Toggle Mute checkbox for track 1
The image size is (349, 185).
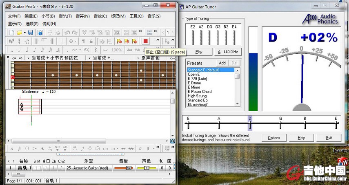click(x=39, y=168)
